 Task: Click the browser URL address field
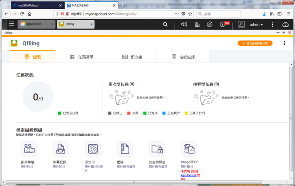[x=122, y=14]
